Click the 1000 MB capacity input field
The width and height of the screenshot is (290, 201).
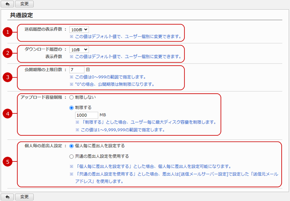pyautogui.click(x=87, y=115)
